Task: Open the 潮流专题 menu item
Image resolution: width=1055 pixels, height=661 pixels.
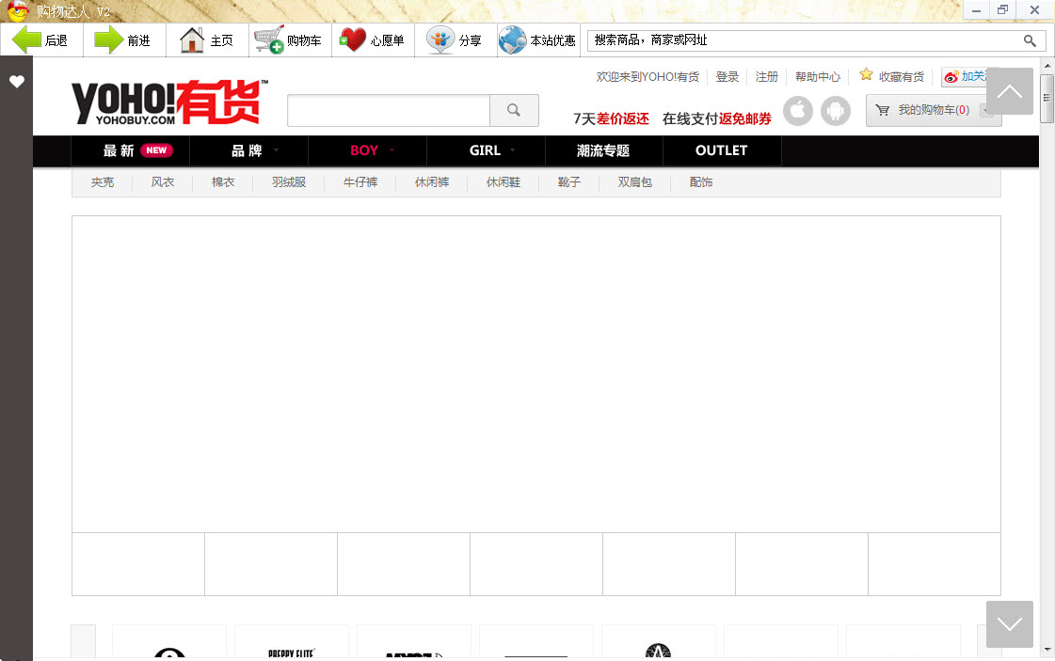Action: tap(603, 150)
